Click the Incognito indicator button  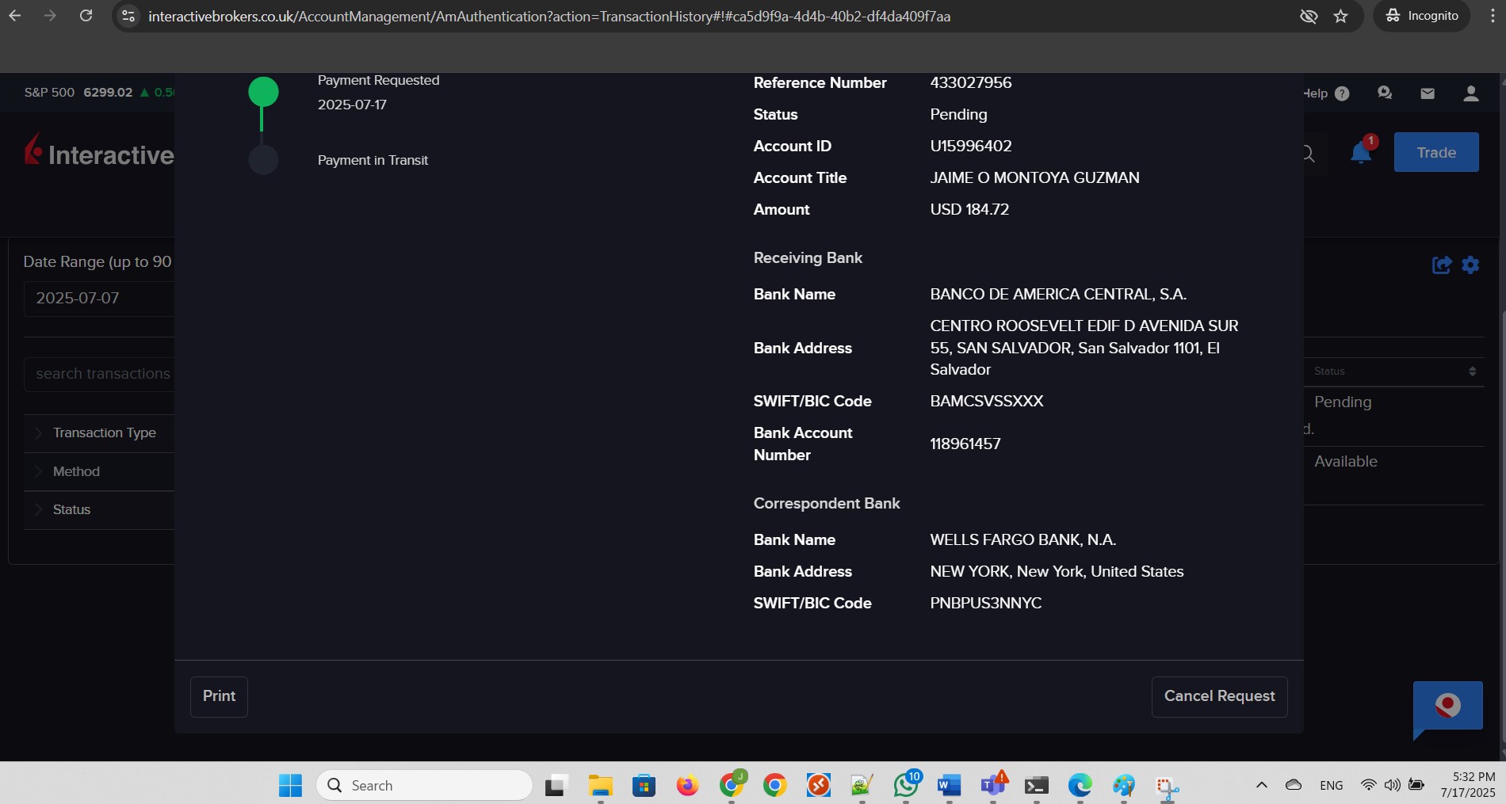coord(1422,16)
